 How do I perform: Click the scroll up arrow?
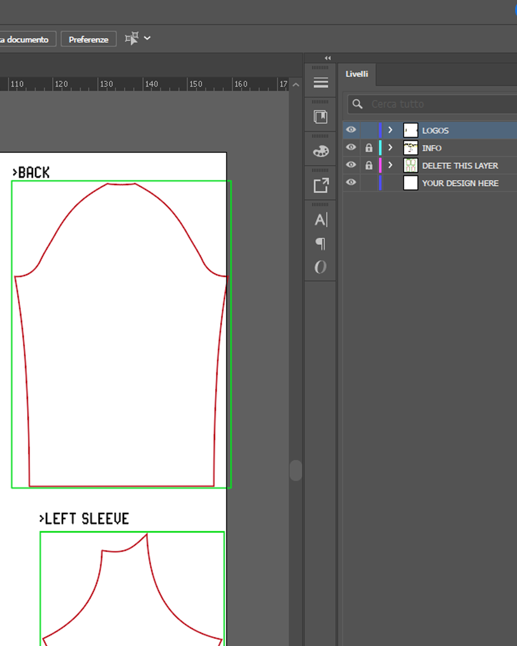tap(296, 85)
